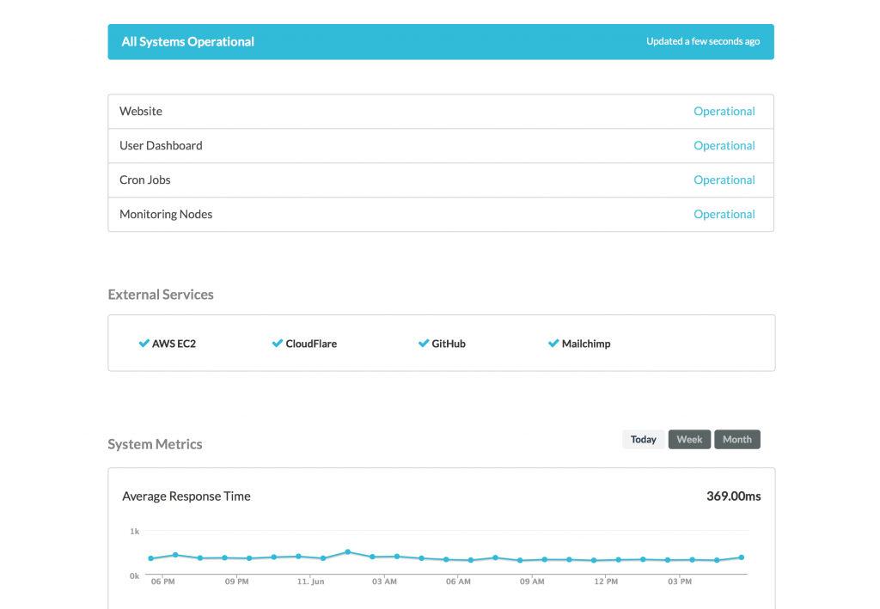The image size is (880, 609).
Task: Click the 09 AM axis label
Action: 532,582
